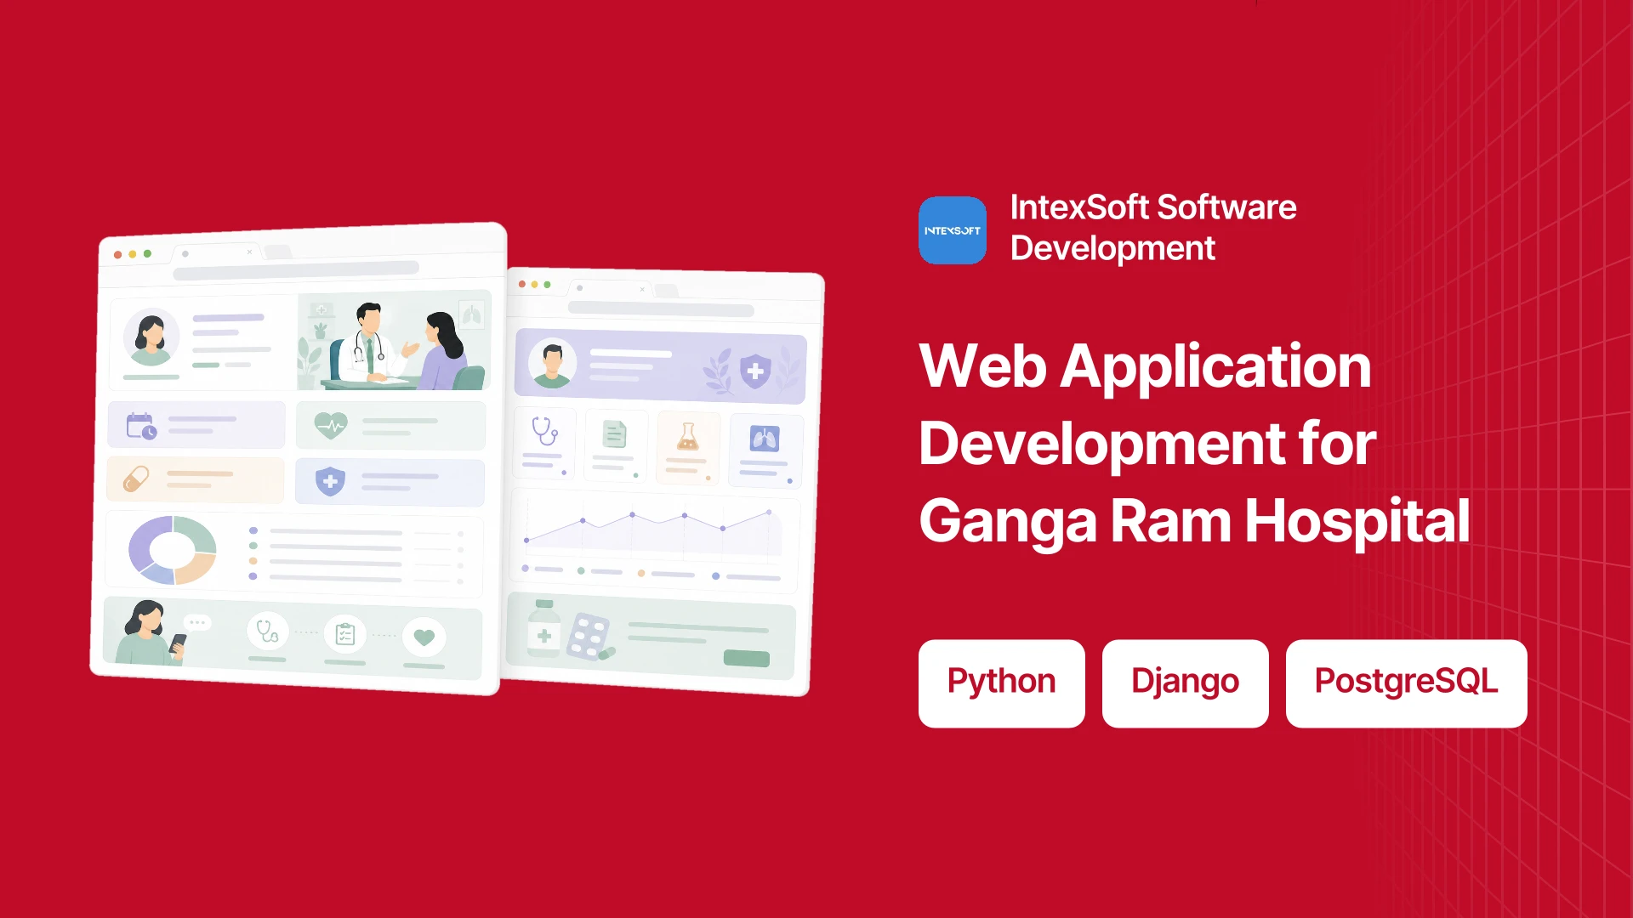Image resolution: width=1633 pixels, height=918 pixels.
Task: Click the 'IntexSoft Software Development' company name
Action: pos(1153,228)
